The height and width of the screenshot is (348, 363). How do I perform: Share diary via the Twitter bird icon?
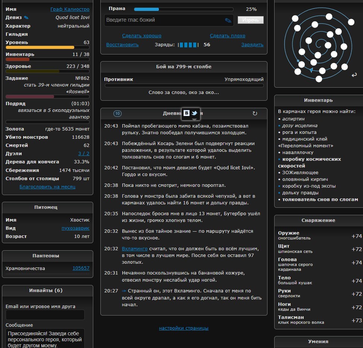194,113
